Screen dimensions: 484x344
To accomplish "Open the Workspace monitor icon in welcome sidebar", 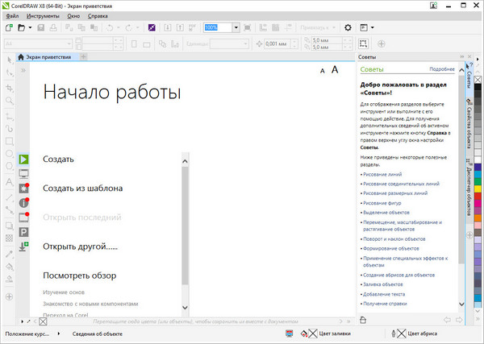I will coord(23,173).
